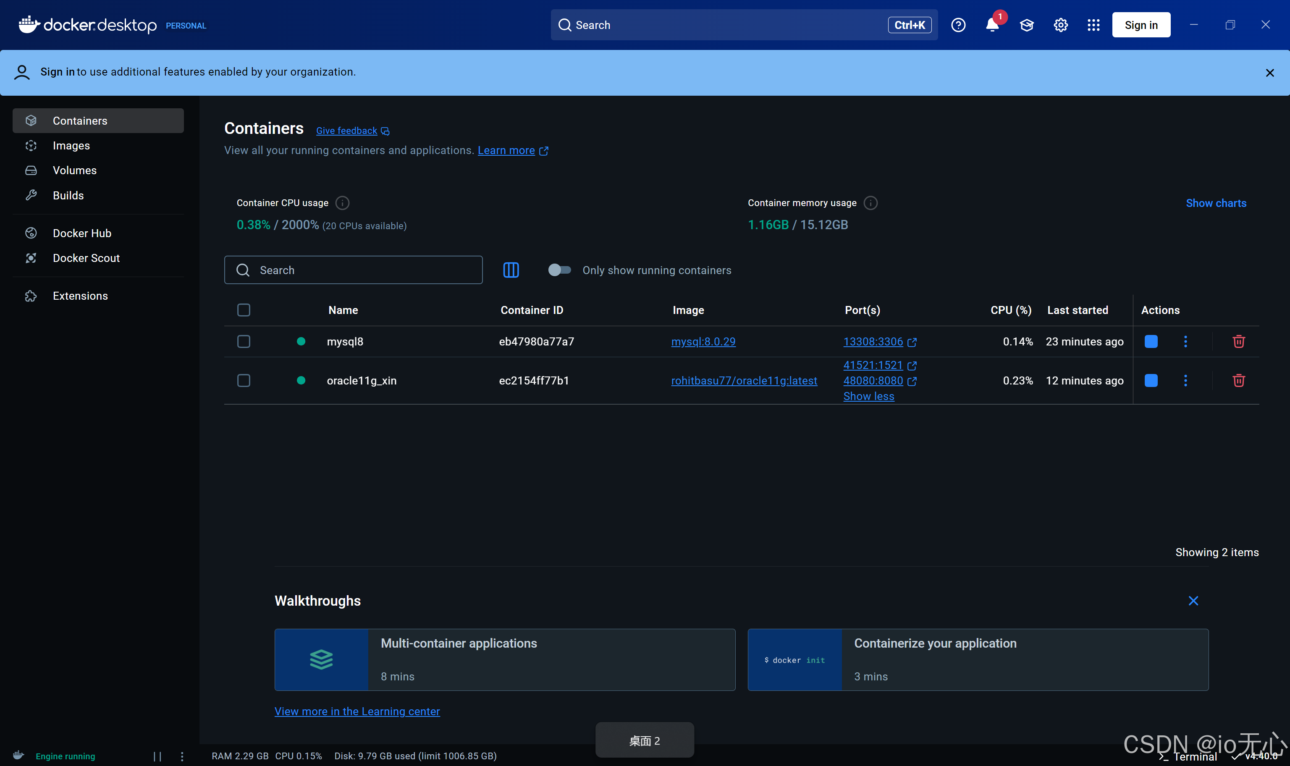Open more actions for oracle11g_xin
The width and height of the screenshot is (1290, 766).
pyautogui.click(x=1185, y=380)
